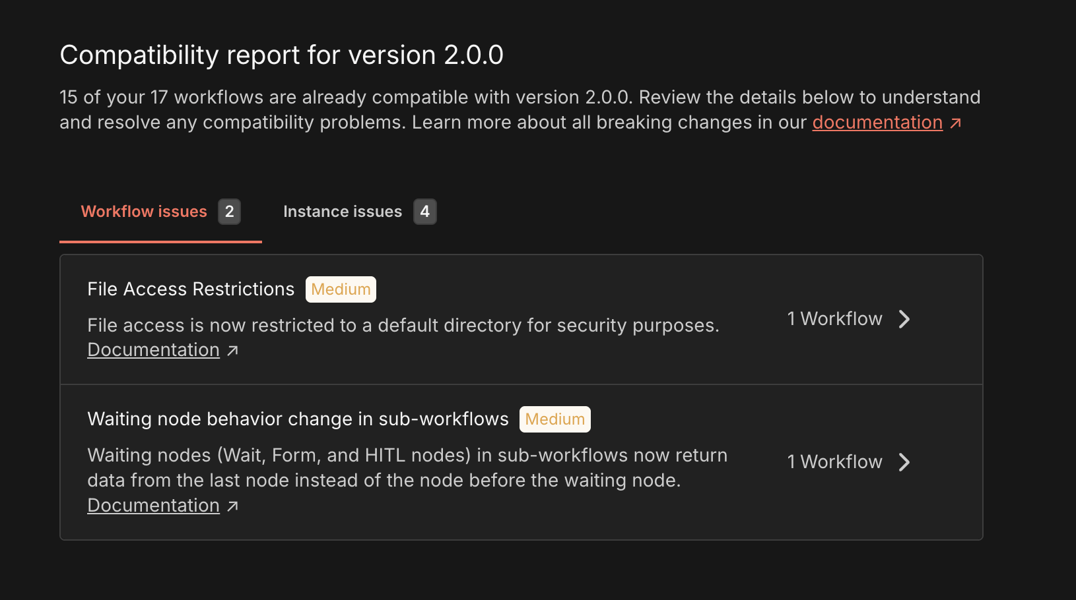Screen dimensions: 1076x600
Task: Expand the Waiting node sub-workflows issue details
Action: [x=848, y=462]
